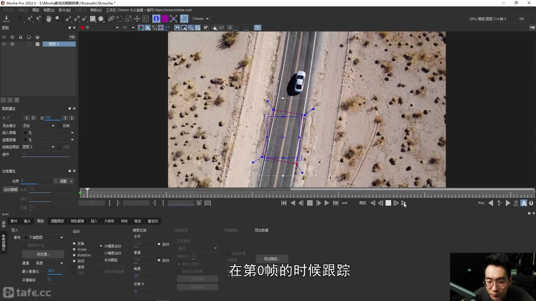
Task: Delete all keyframes with ALL icon
Action: pos(516,203)
